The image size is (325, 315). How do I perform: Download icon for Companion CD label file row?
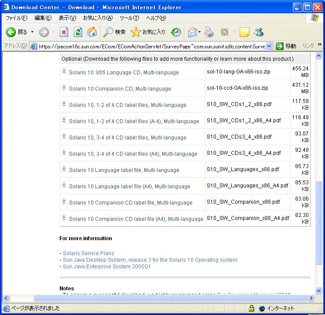pyautogui.click(x=64, y=201)
